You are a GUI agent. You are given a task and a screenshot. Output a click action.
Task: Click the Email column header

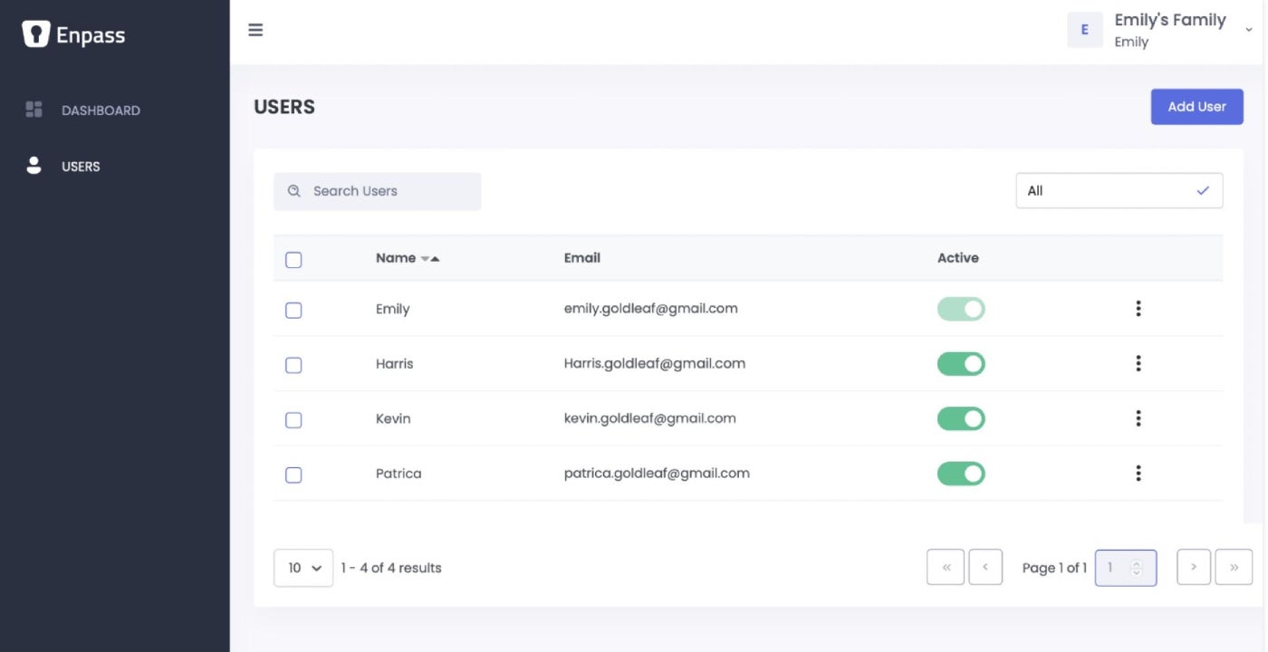click(581, 258)
